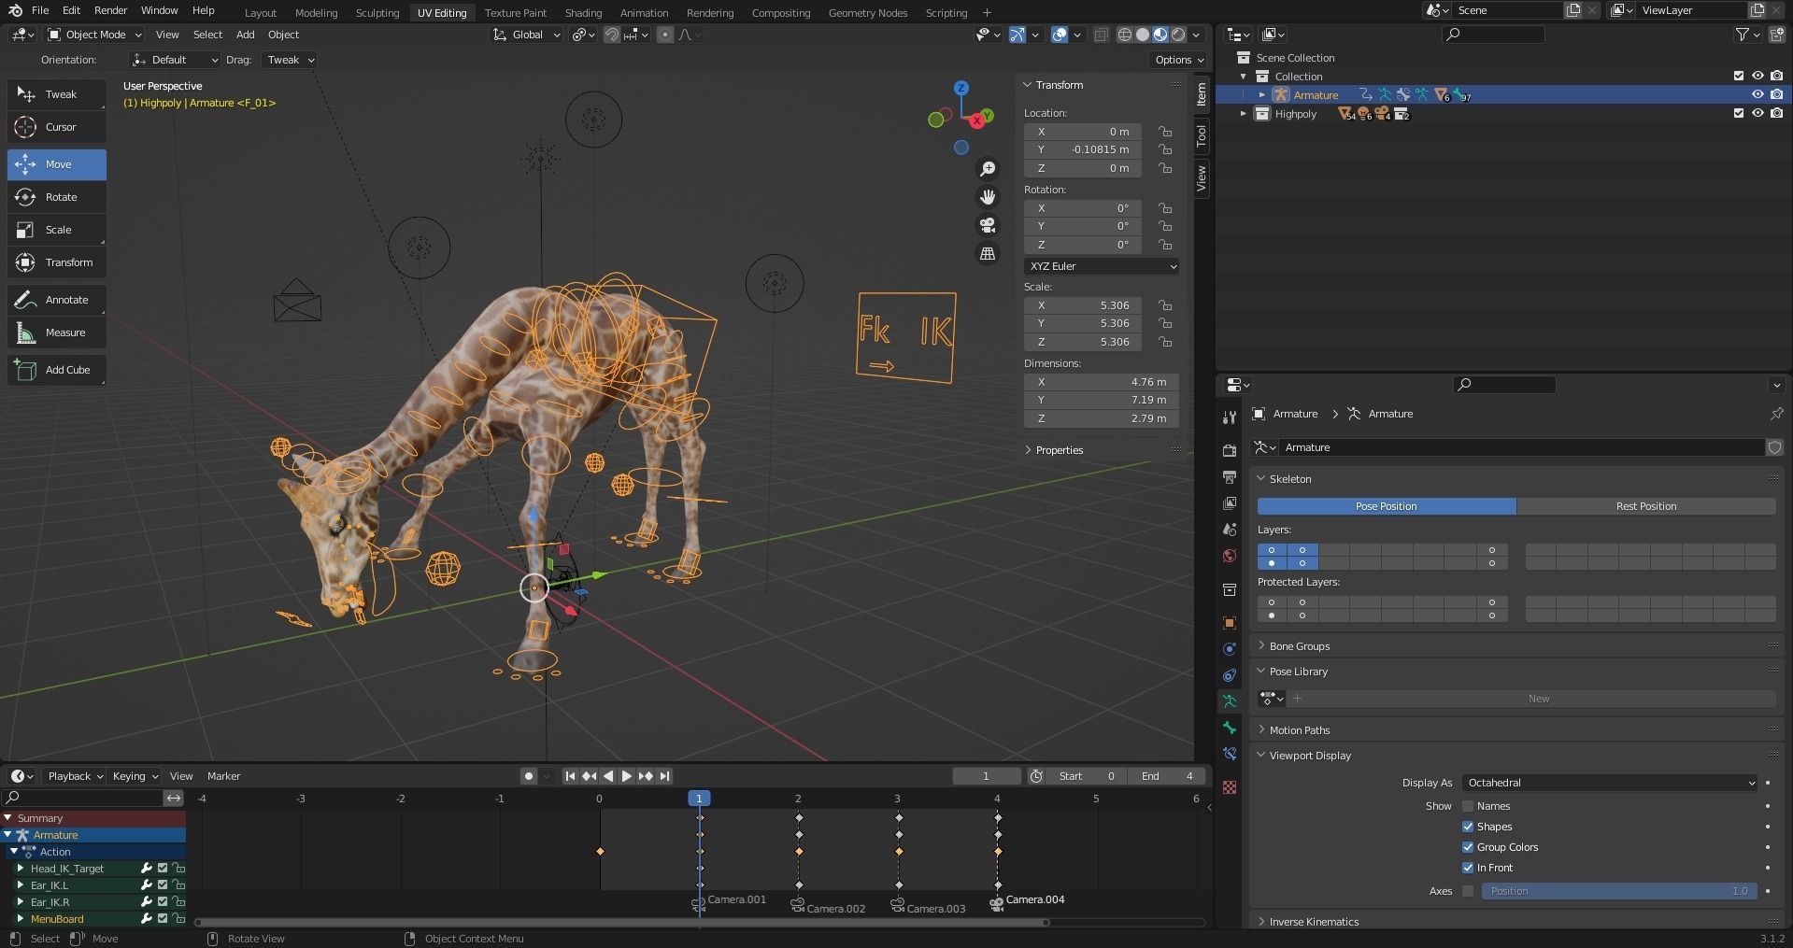Activate the Rotate tool
The width and height of the screenshot is (1793, 948).
(57, 197)
